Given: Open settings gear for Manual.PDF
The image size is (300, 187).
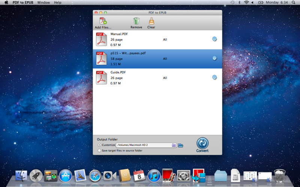Looking at the screenshot, I should (214, 39).
